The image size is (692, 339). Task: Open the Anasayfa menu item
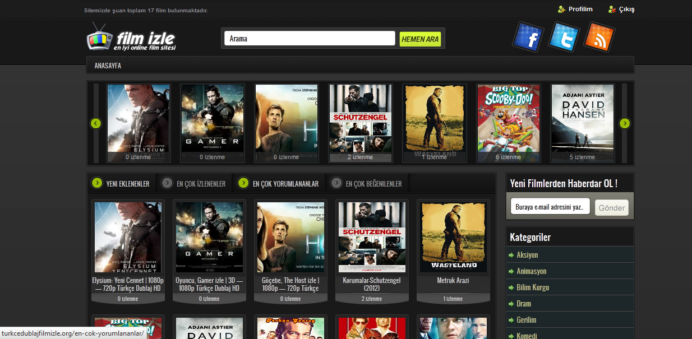coord(108,66)
